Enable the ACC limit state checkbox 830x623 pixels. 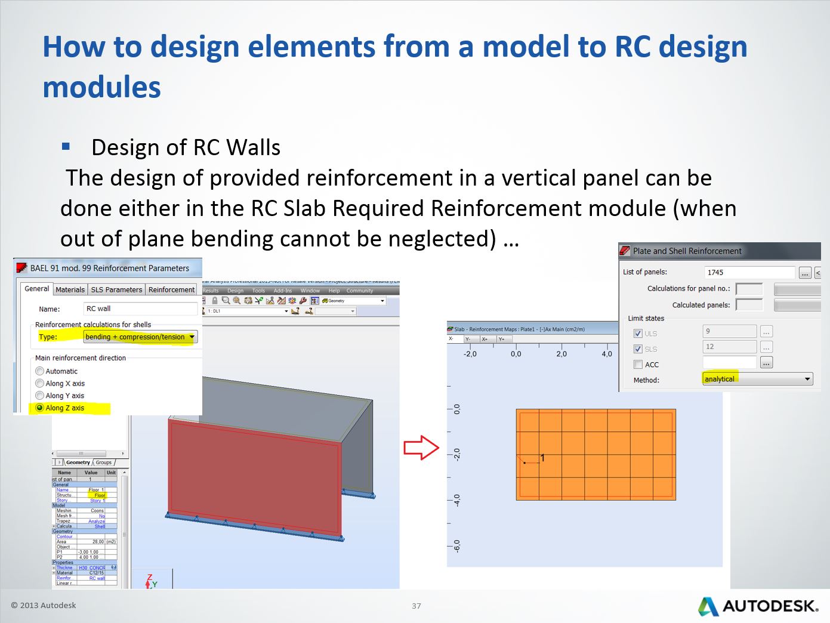coord(639,364)
